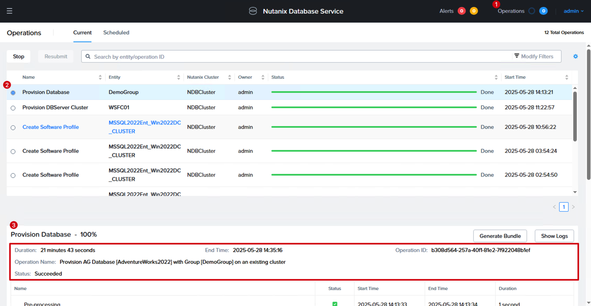The image size is (591, 306).
Task: Click the Provision DBServer Cluster name
Action: (55, 107)
